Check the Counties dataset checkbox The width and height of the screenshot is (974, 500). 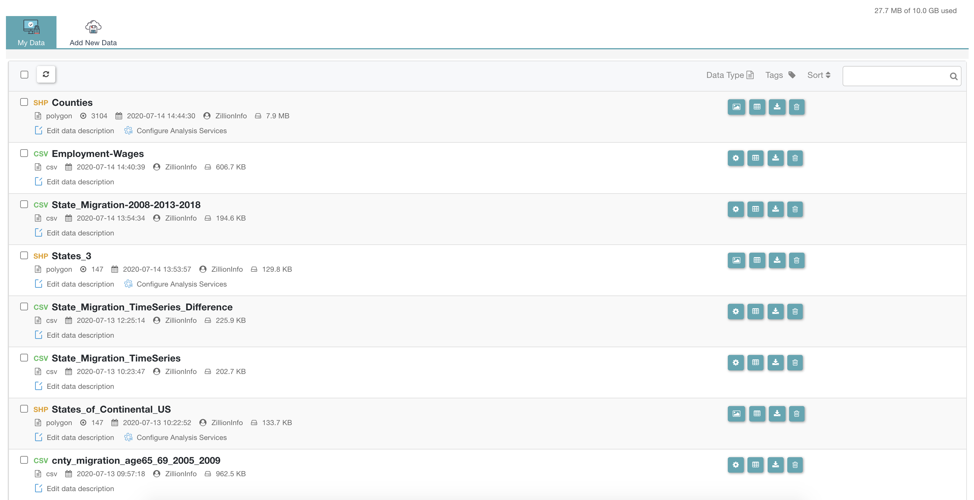click(24, 102)
